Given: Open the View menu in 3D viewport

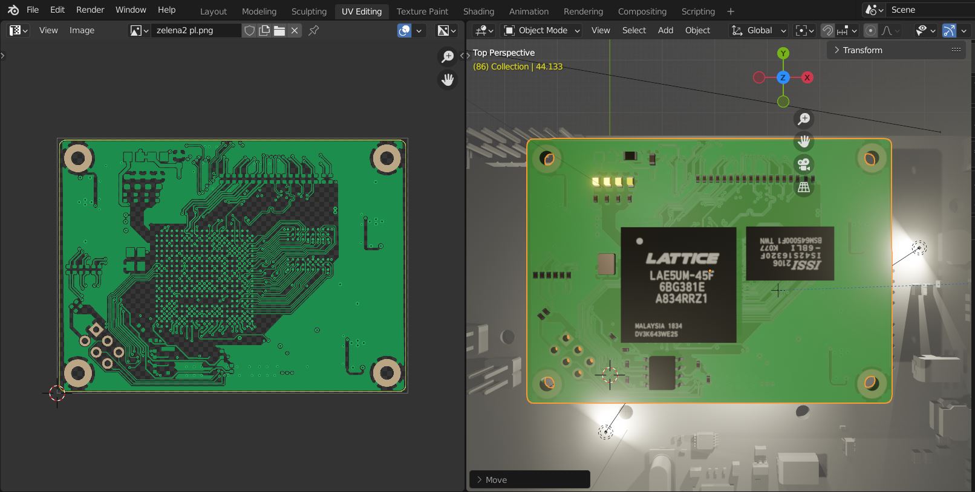Looking at the screenshot, I should coord(601,30).
